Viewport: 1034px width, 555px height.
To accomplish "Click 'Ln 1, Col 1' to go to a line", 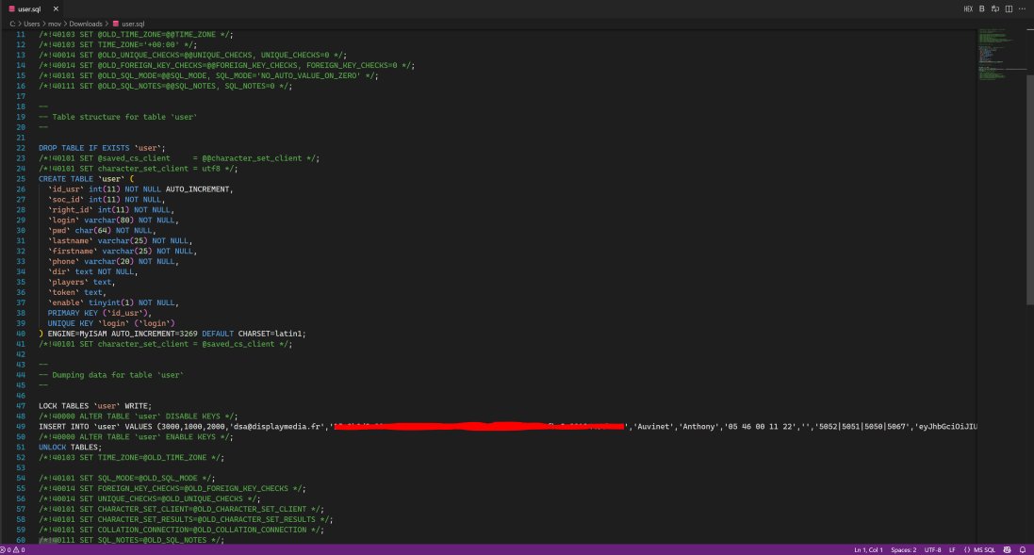I will point(869,549).
